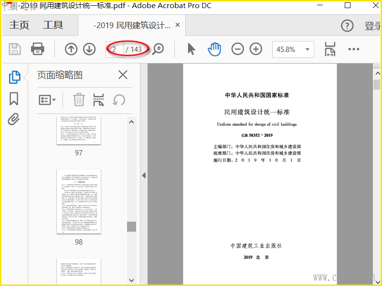This screenshot has width=382, height=286.
Task: Close the document tab with its X
Action: tap(178, 25)
